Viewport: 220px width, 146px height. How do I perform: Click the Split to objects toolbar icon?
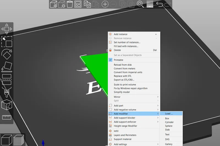pos(123,4)
